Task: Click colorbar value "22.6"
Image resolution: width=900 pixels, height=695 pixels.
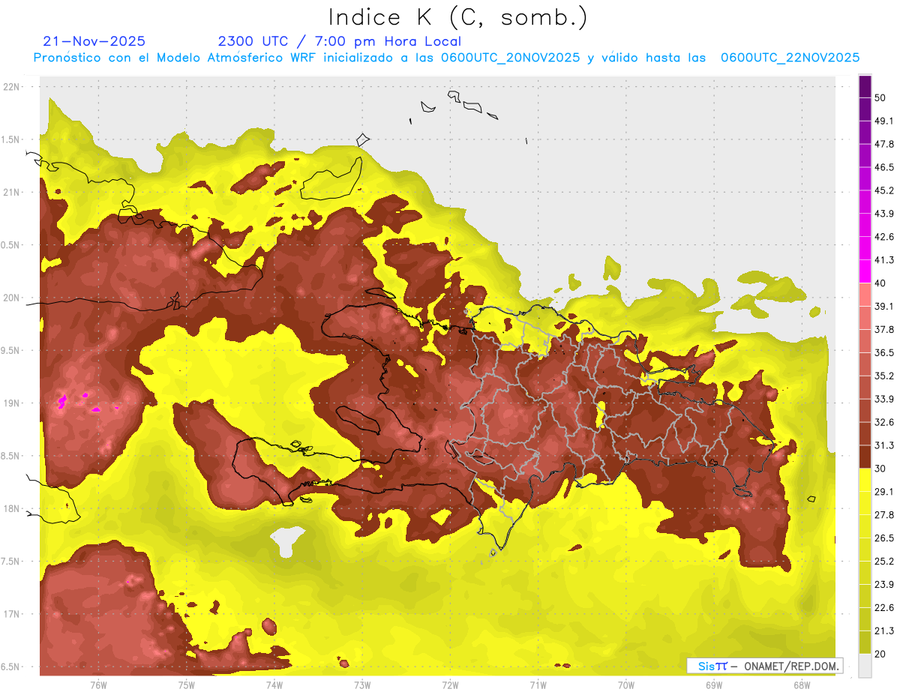Action: click(x=884, y=607)
